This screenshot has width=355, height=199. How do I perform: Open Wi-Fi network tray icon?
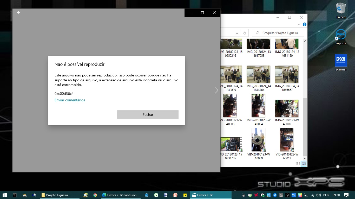point(313,195)
